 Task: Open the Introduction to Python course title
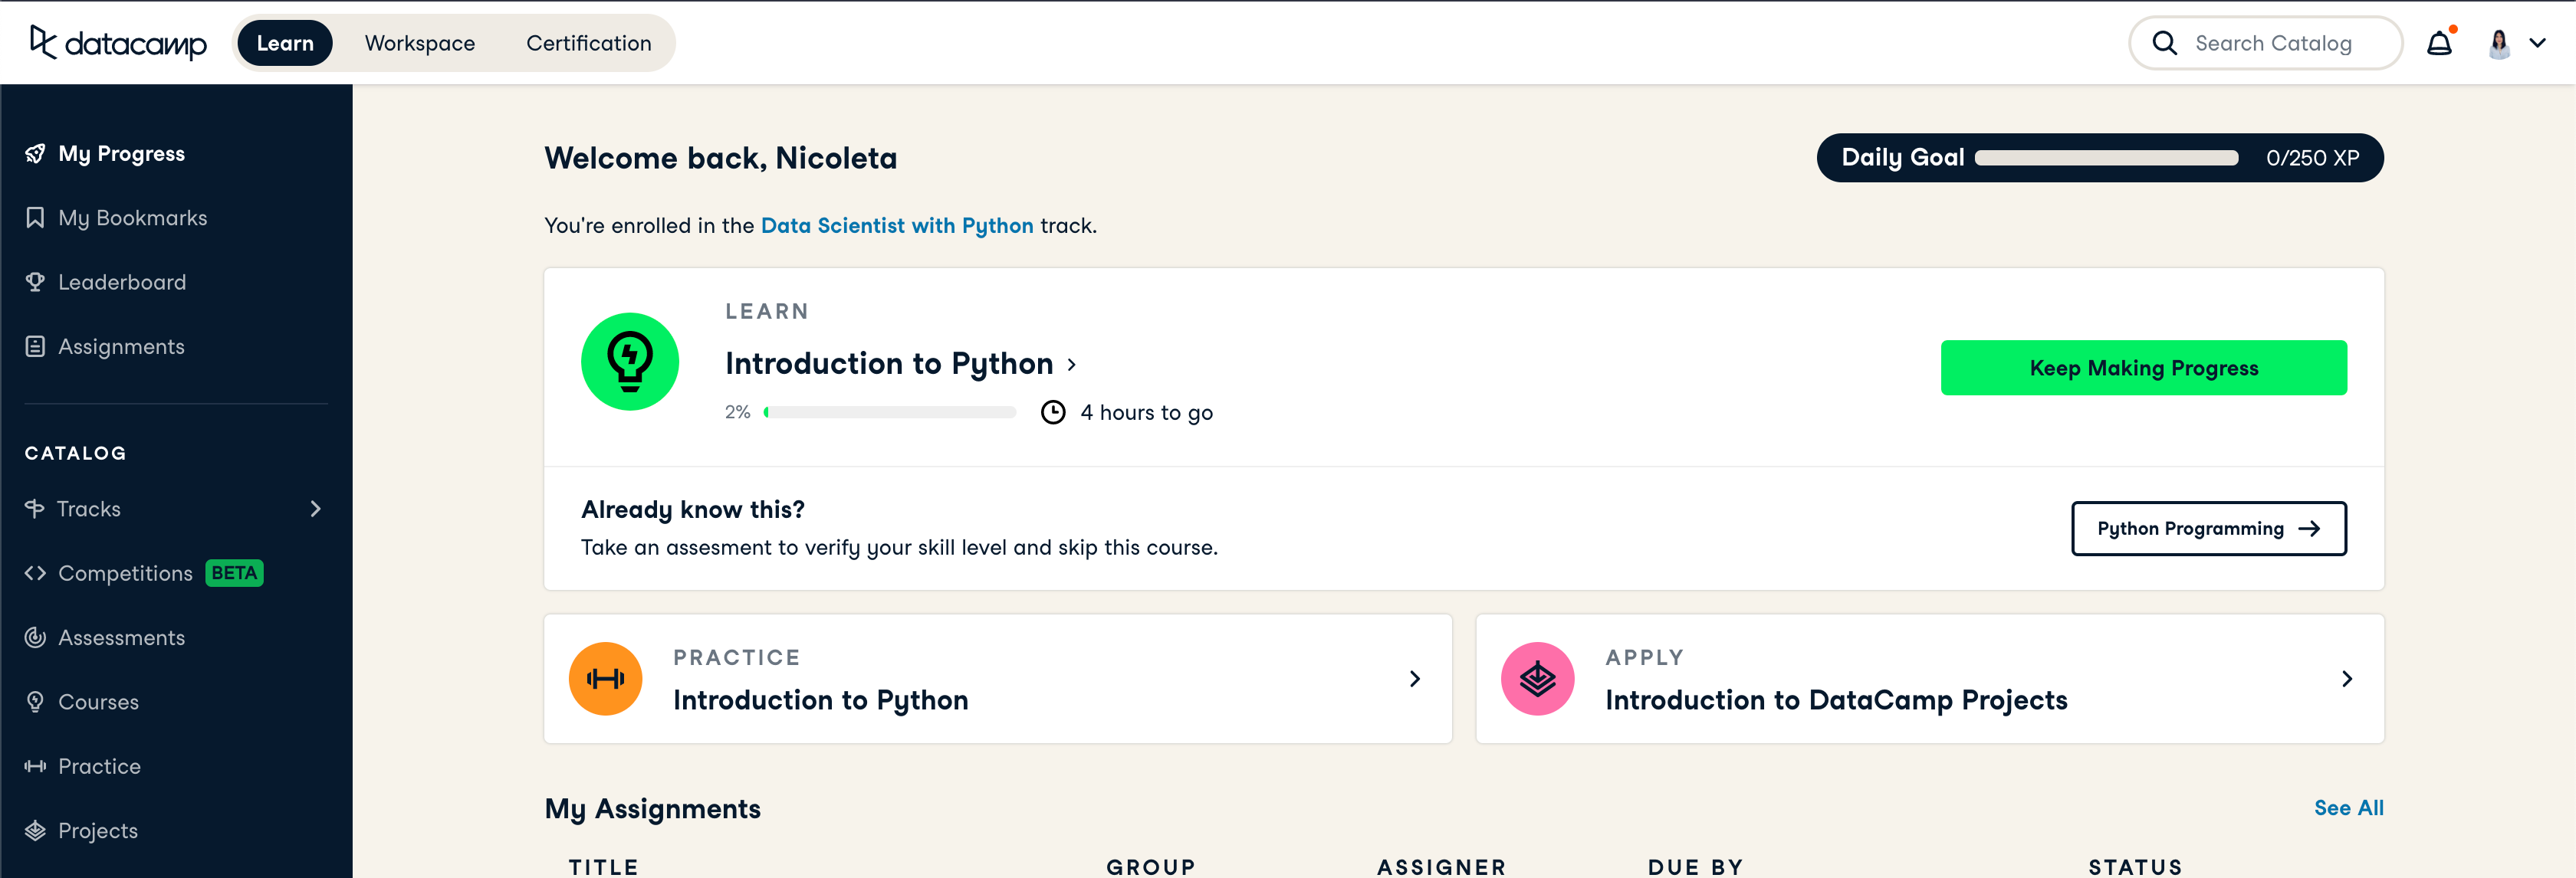(889, 364)
